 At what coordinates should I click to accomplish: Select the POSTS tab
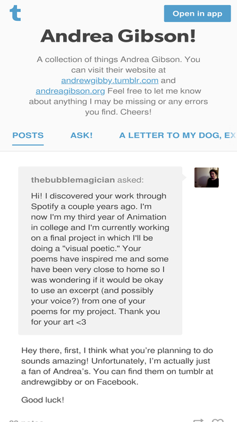coord(28,135)
